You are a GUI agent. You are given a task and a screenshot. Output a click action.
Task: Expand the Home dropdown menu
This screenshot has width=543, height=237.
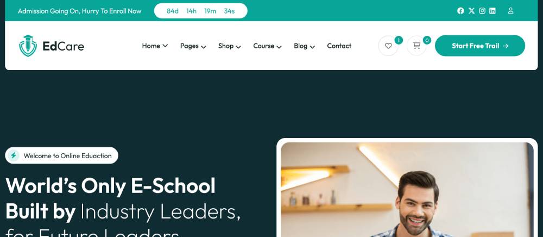point(155,46)
